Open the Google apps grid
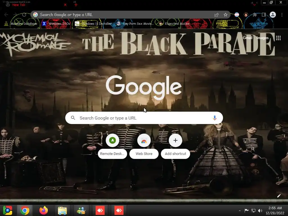The height and width of the screenshot is (216, 288). click(x=278, y=38)
